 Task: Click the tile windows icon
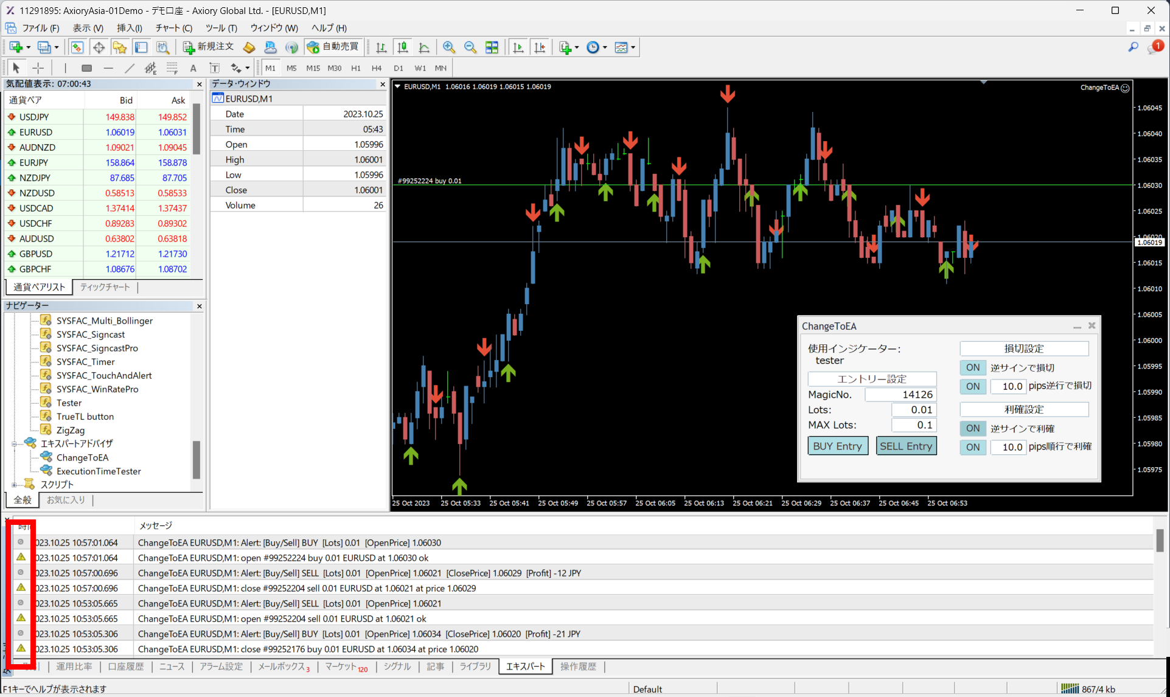point(492,47)
